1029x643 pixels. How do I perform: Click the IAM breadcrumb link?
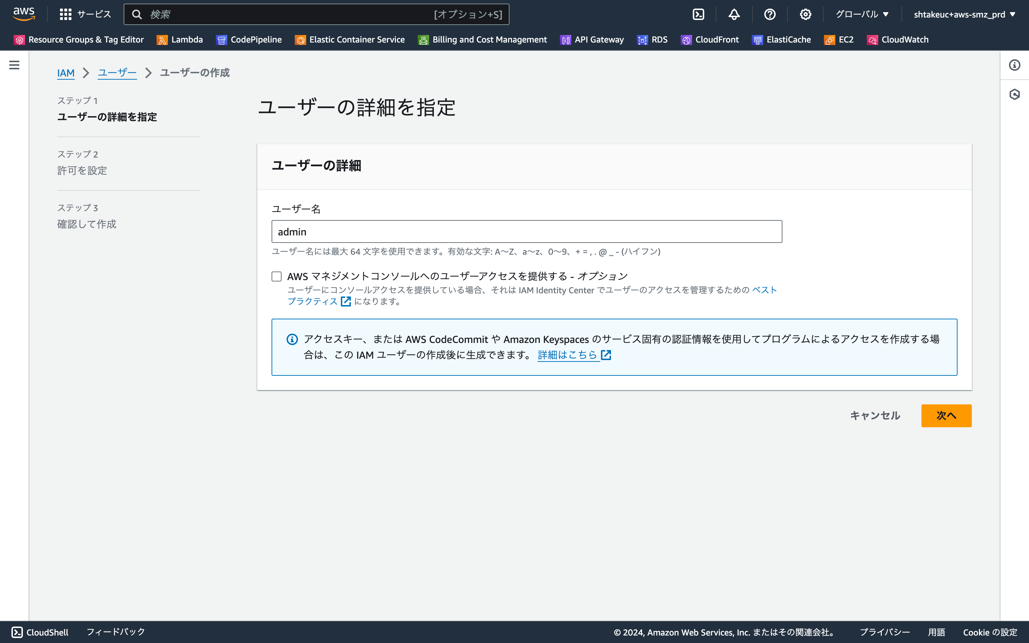point(66,73)
